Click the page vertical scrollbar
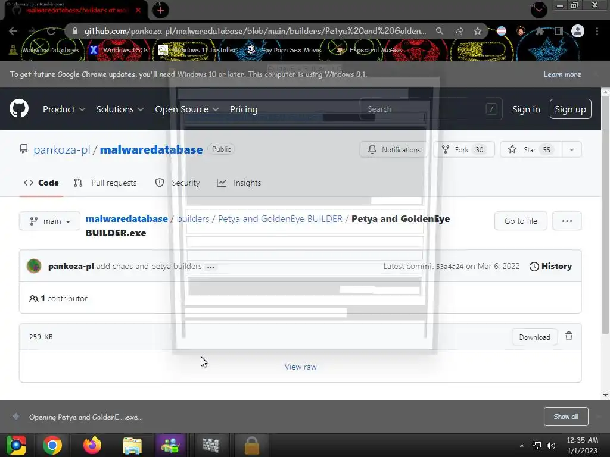This screenshot has height=457, width=610. pos(605,214)
